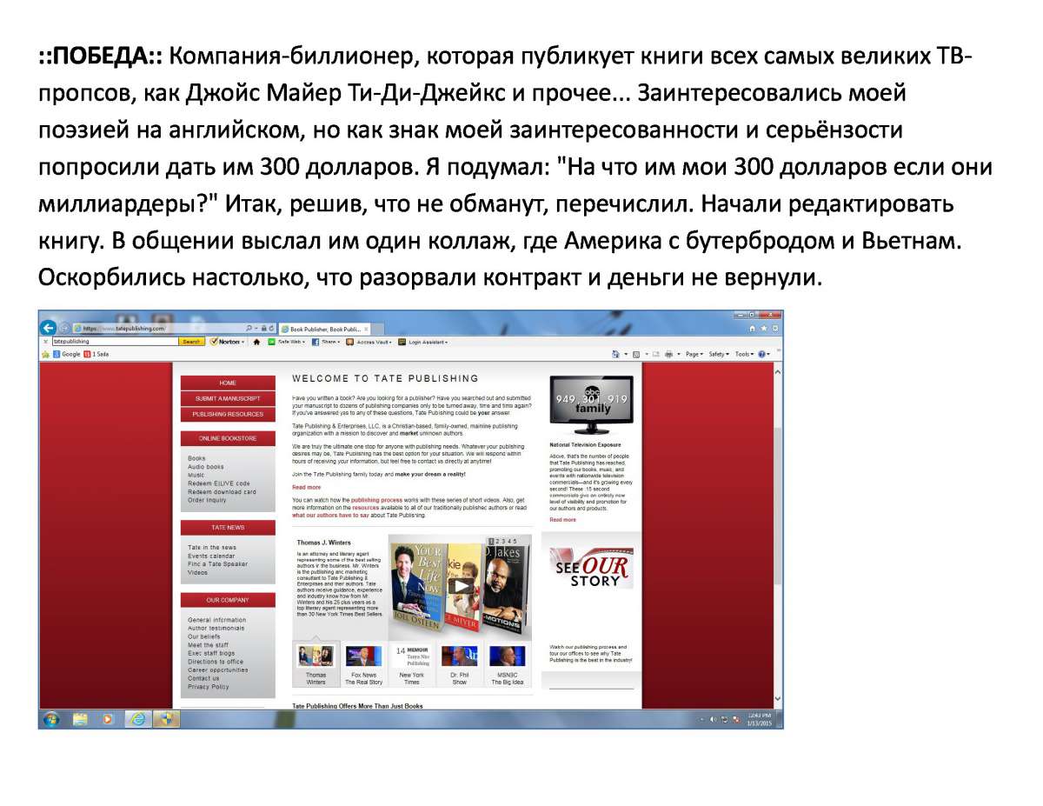This screenshot has height=806, width=1043.
Task: Click the home icon in Norton toolbar
Action: coord(256,342)
